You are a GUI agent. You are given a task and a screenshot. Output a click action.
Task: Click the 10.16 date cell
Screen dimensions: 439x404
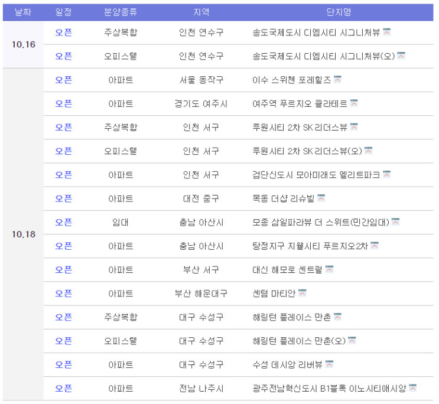[23, 44]
